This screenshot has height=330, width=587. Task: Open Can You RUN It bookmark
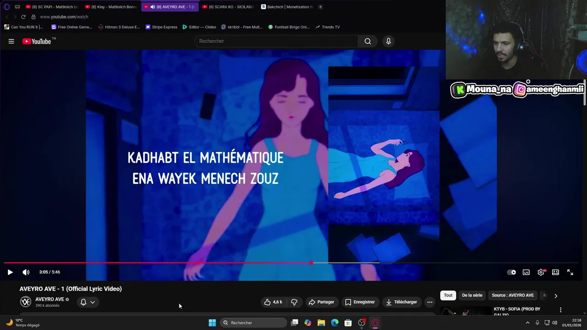tap(23, 27)
